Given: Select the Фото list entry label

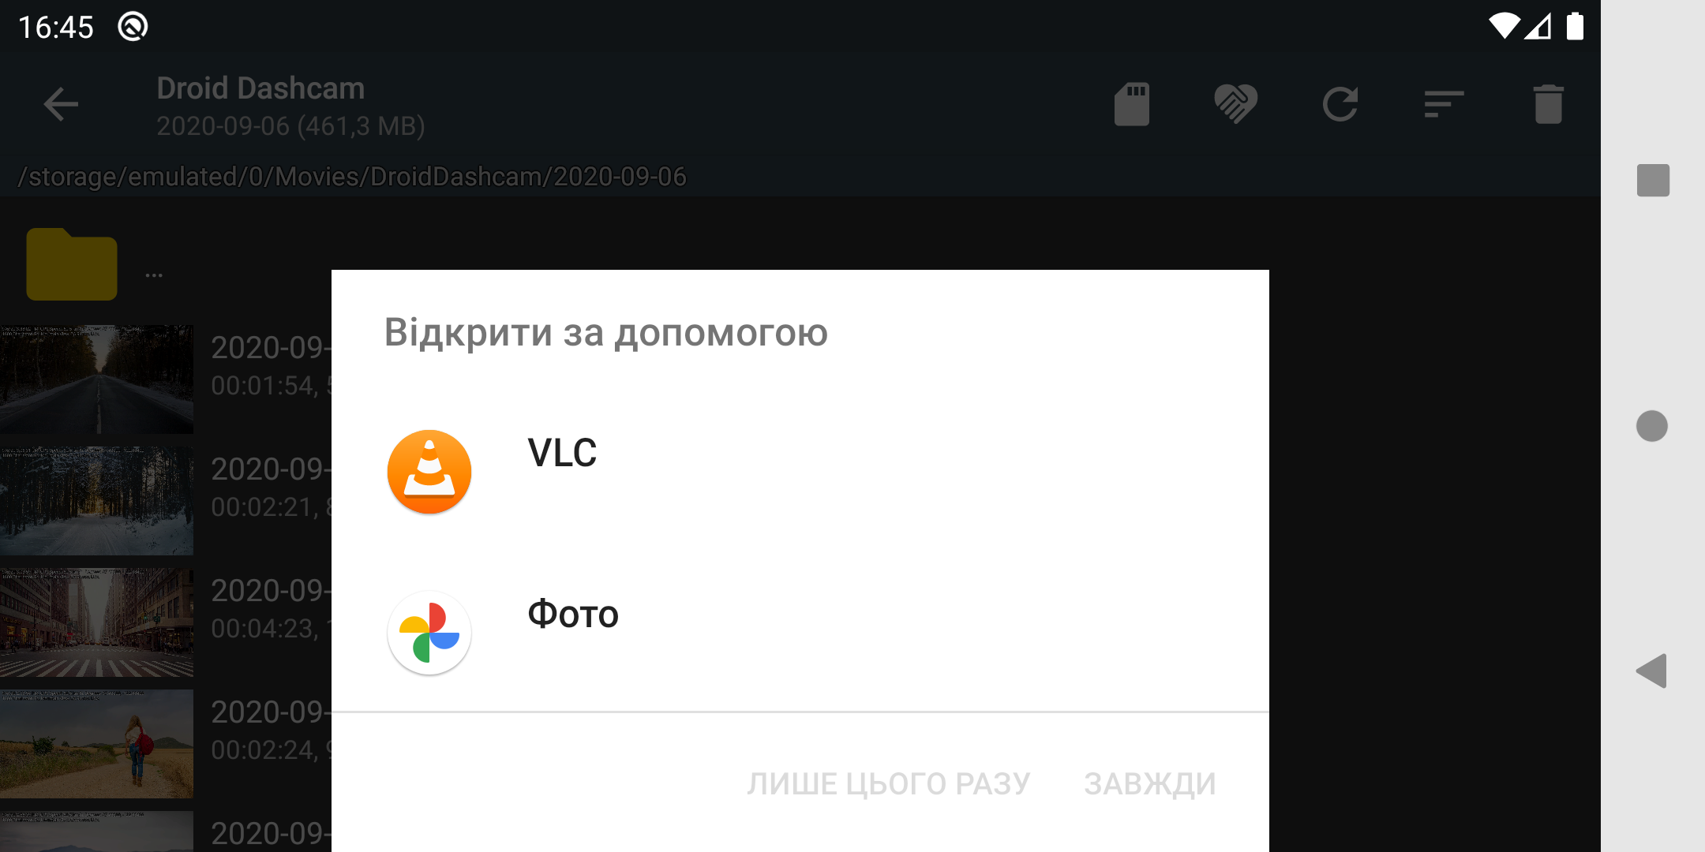Looking at the screenshot, I should pyautogui.click(x=573, y=614).
